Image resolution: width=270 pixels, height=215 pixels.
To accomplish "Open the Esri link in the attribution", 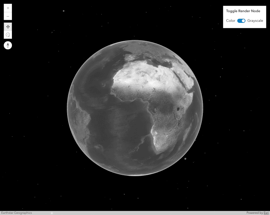I will (266, 213).
